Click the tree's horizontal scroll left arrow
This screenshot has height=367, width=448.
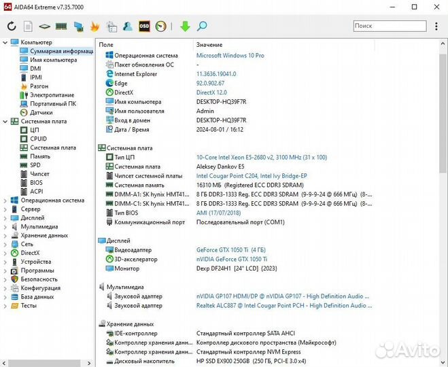pos(3,364)
